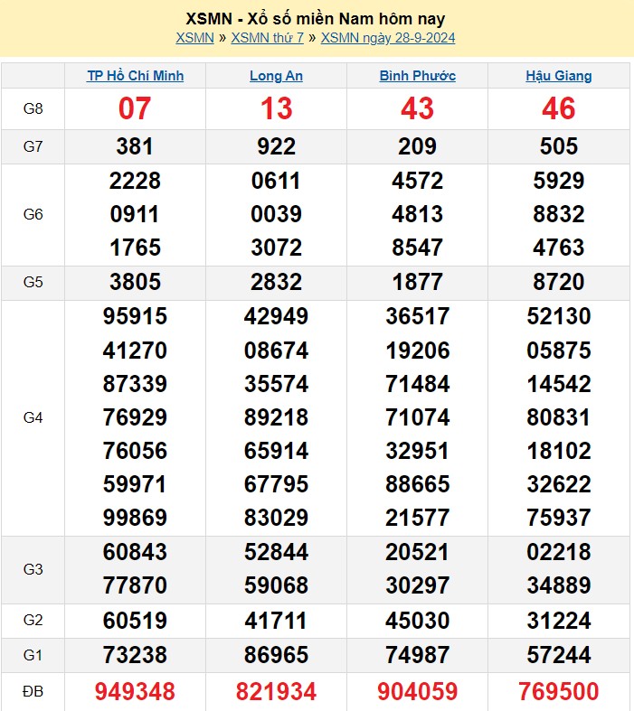Click G8 result 46 for Hậu Giang
The image size is (634, 711).
coord(558,108)
